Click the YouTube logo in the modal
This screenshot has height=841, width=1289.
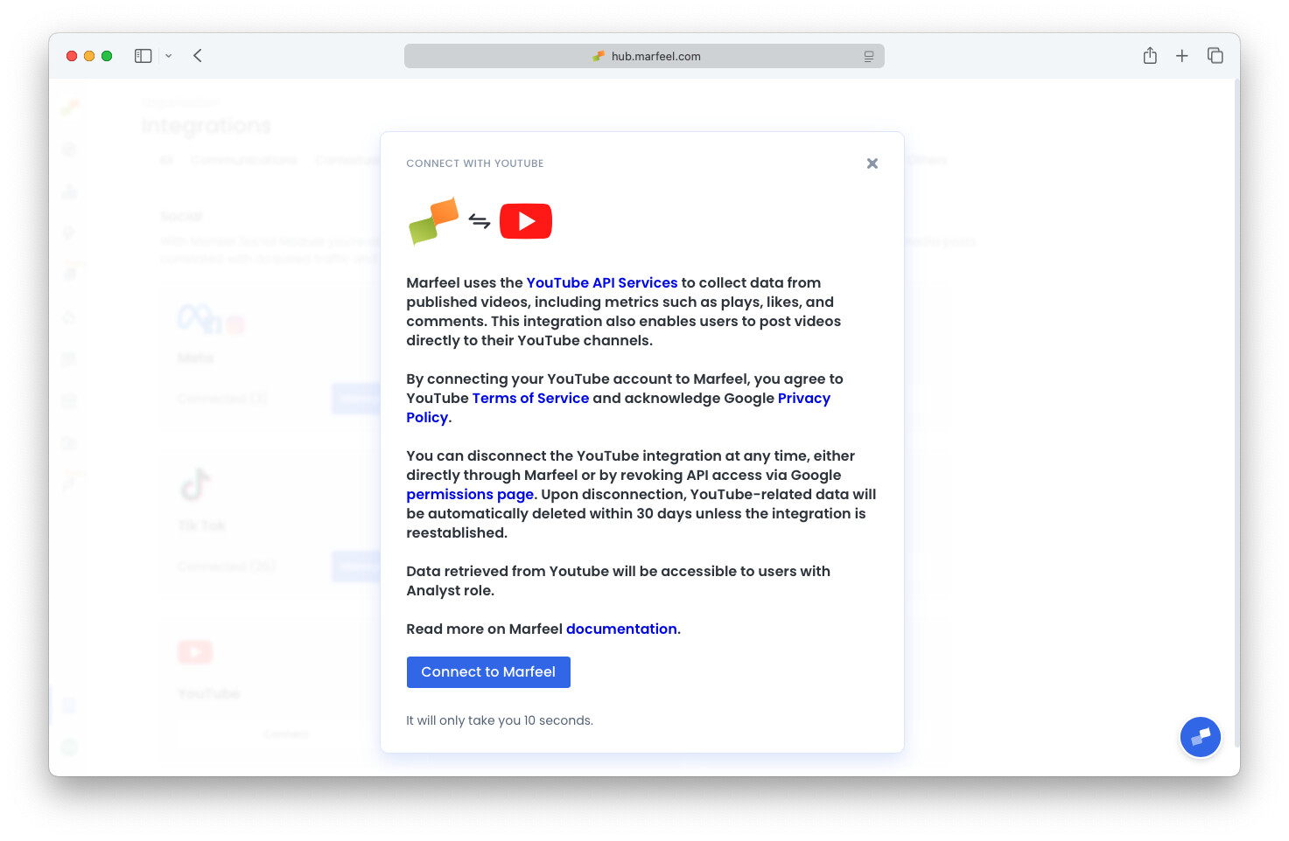coord(525,220)
